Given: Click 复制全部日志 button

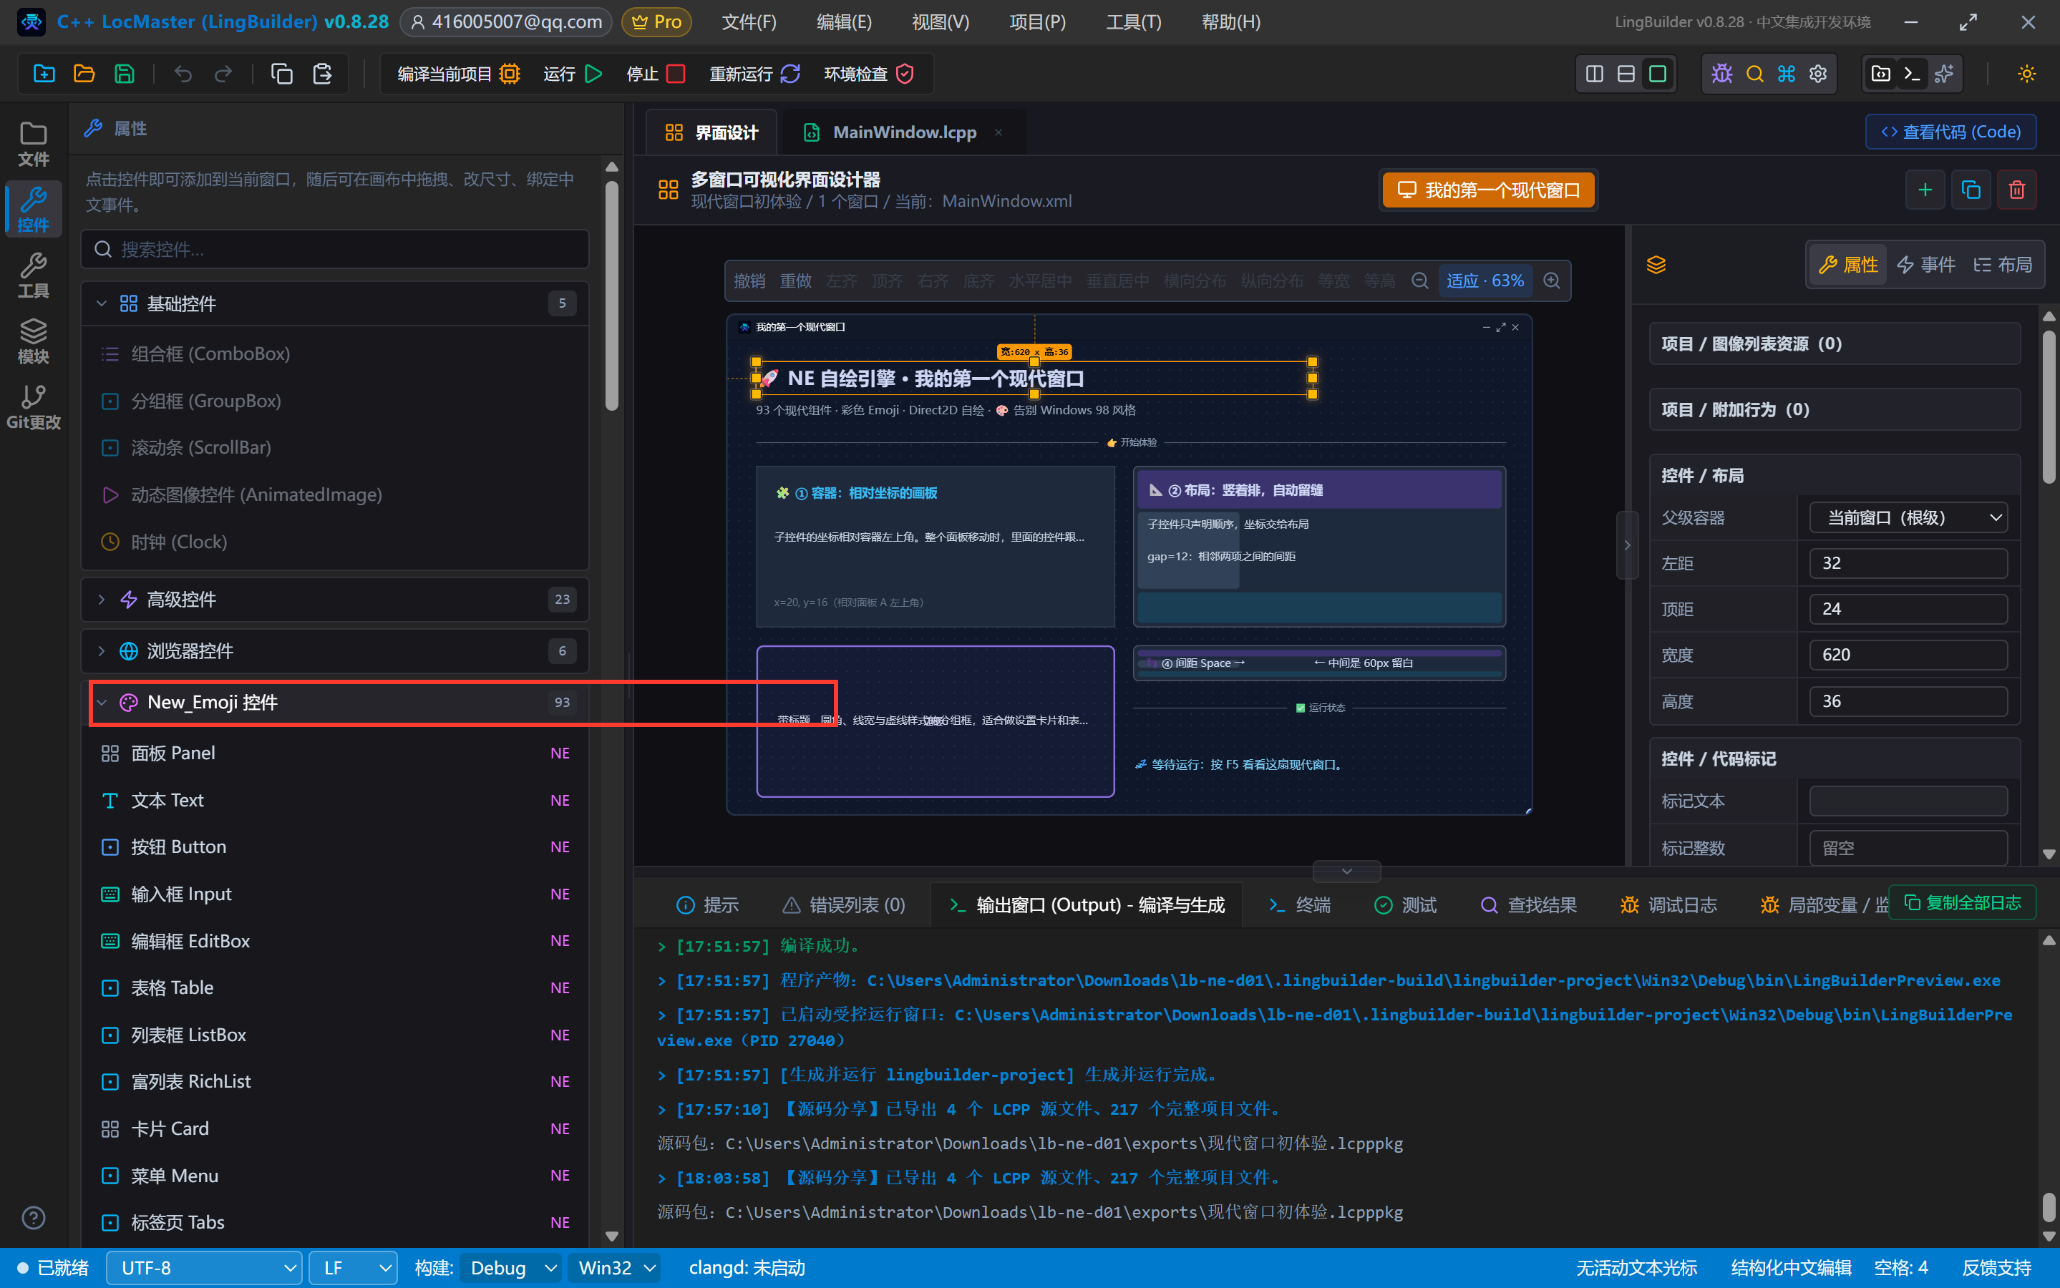Looking at the screenshot, I should pos(1962,902).
